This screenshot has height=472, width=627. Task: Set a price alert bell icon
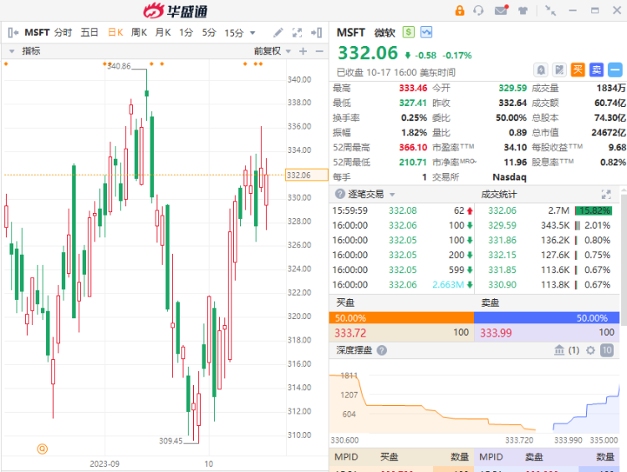541,70
